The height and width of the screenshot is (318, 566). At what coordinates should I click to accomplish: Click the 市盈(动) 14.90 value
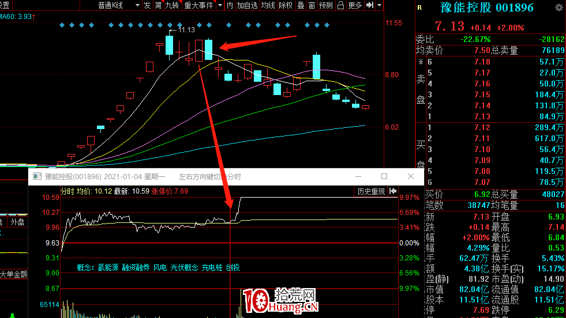tap(553, 279)
